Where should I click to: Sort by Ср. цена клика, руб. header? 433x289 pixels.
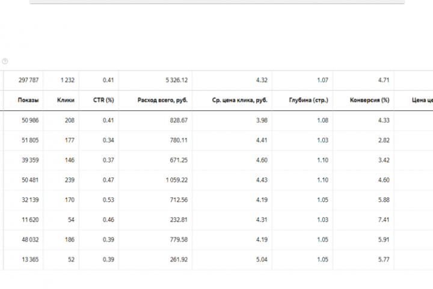(x=240, y=100)
